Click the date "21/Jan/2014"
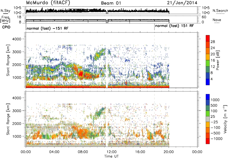 coord(182,3)
